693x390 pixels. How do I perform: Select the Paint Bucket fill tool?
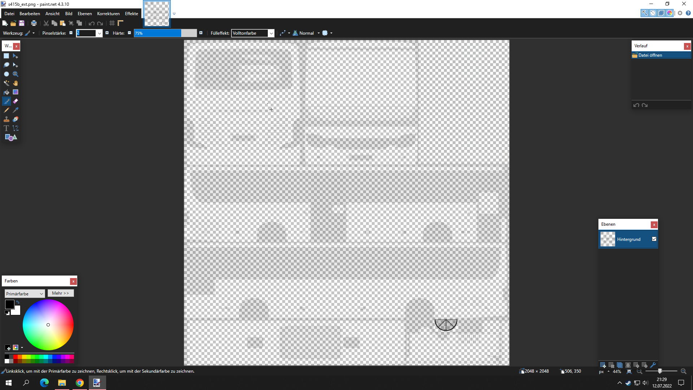pyautogui.click(x=6, y=92)
